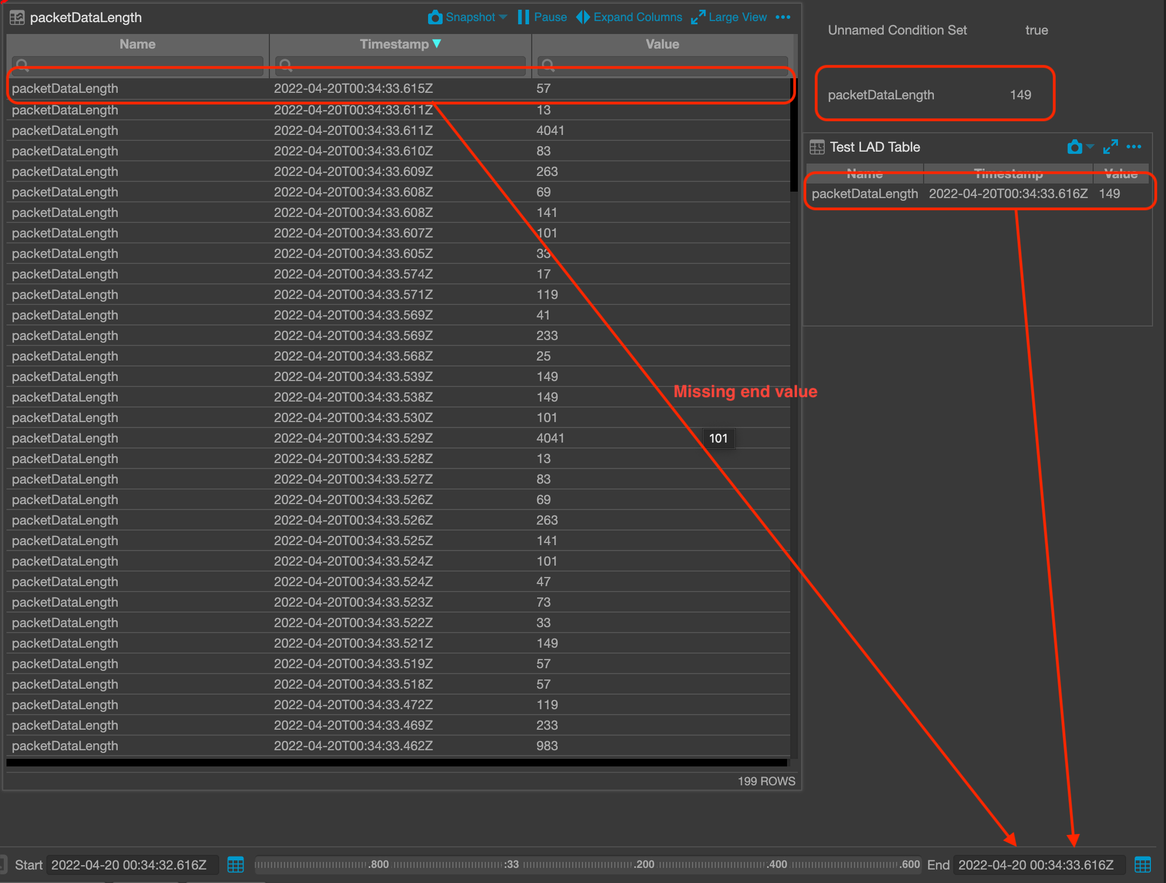Open the Start time calendar picker
This screenshot has height=883, width=1166.
point(235,865)
